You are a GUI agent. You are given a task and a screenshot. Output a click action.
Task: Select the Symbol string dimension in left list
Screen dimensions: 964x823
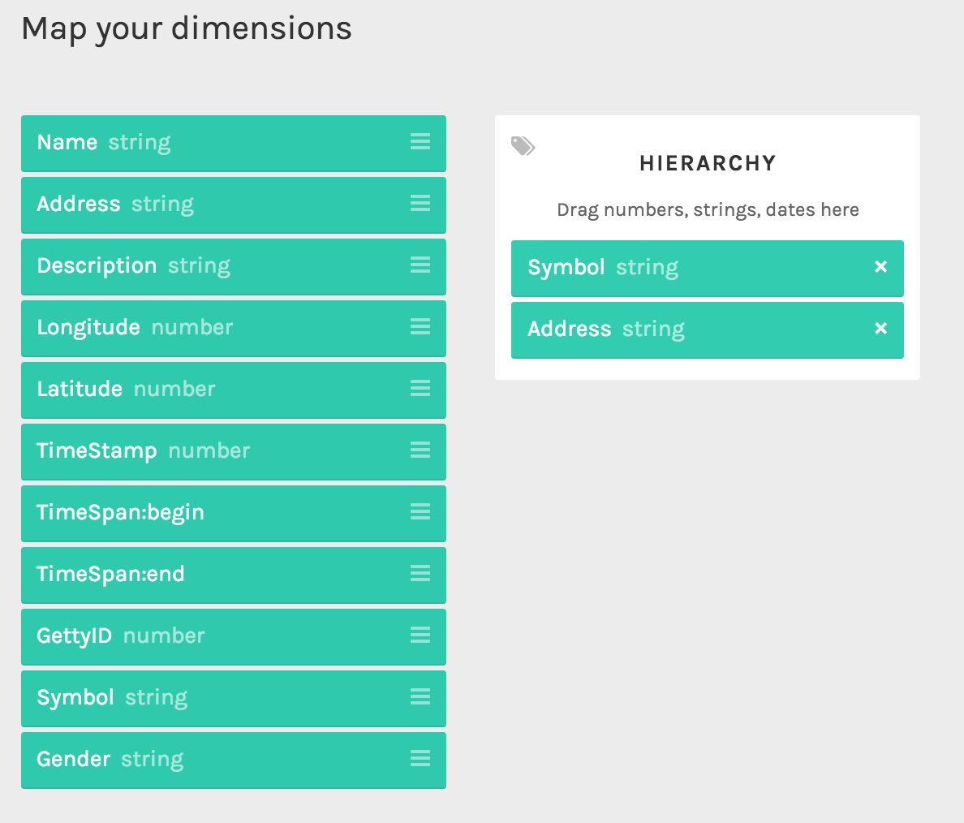coord(234,699)
